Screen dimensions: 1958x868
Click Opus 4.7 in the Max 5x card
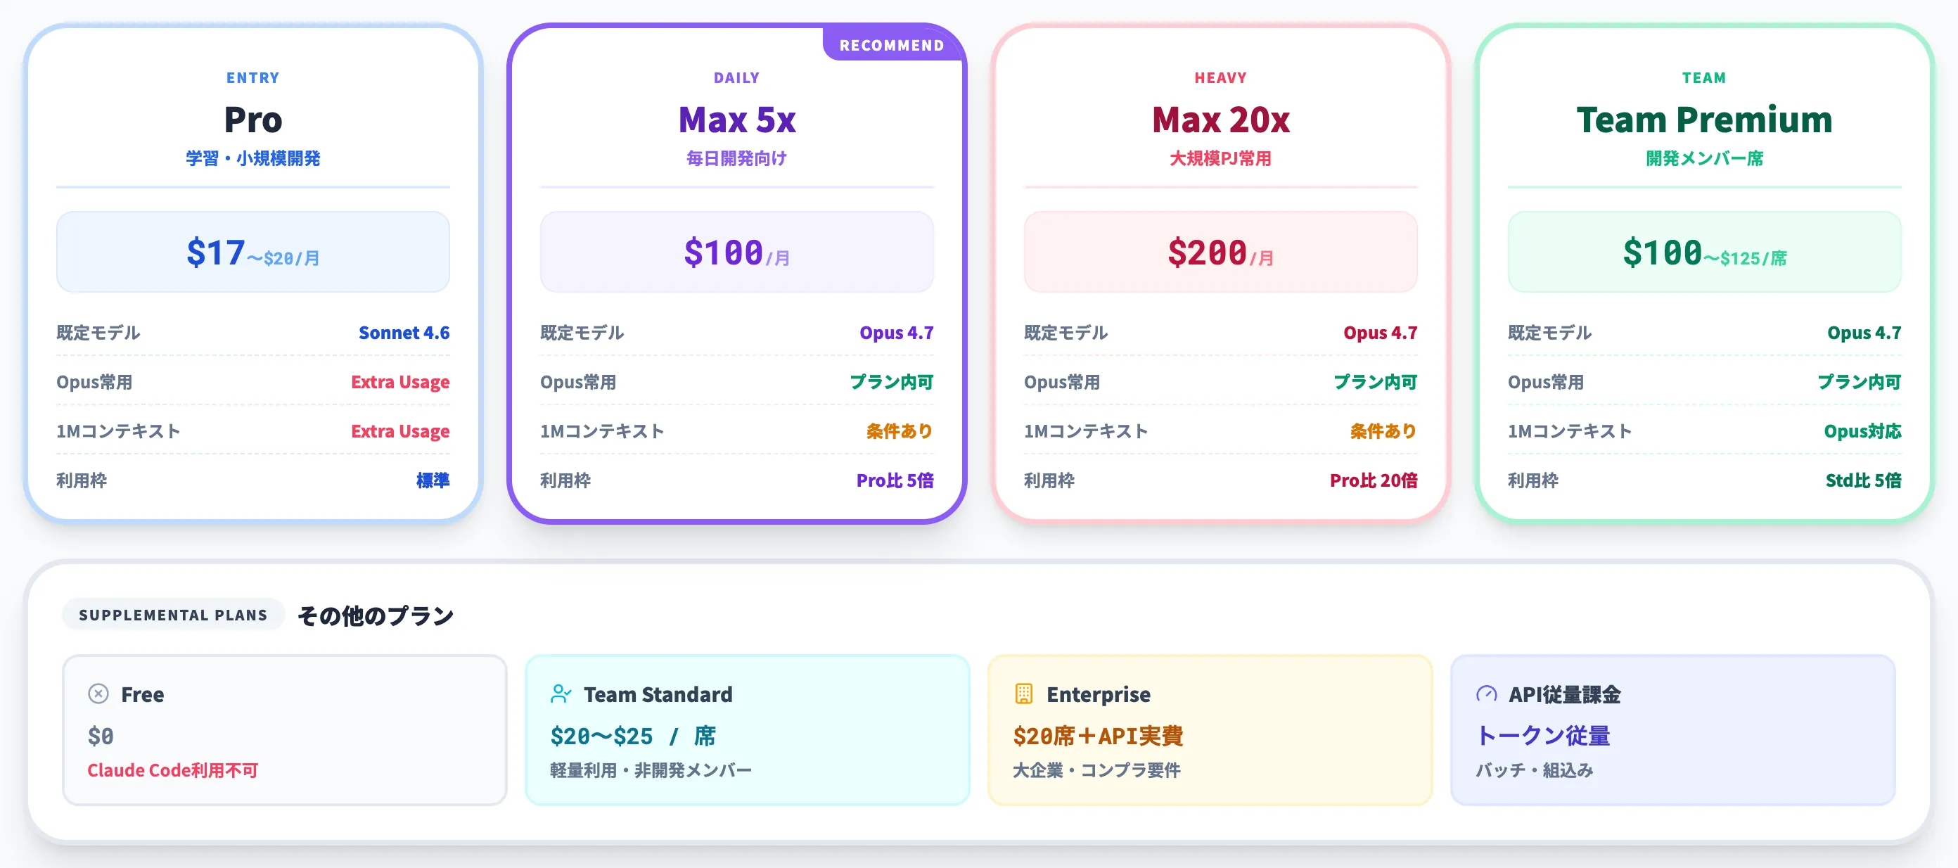[x=896, y=332]
